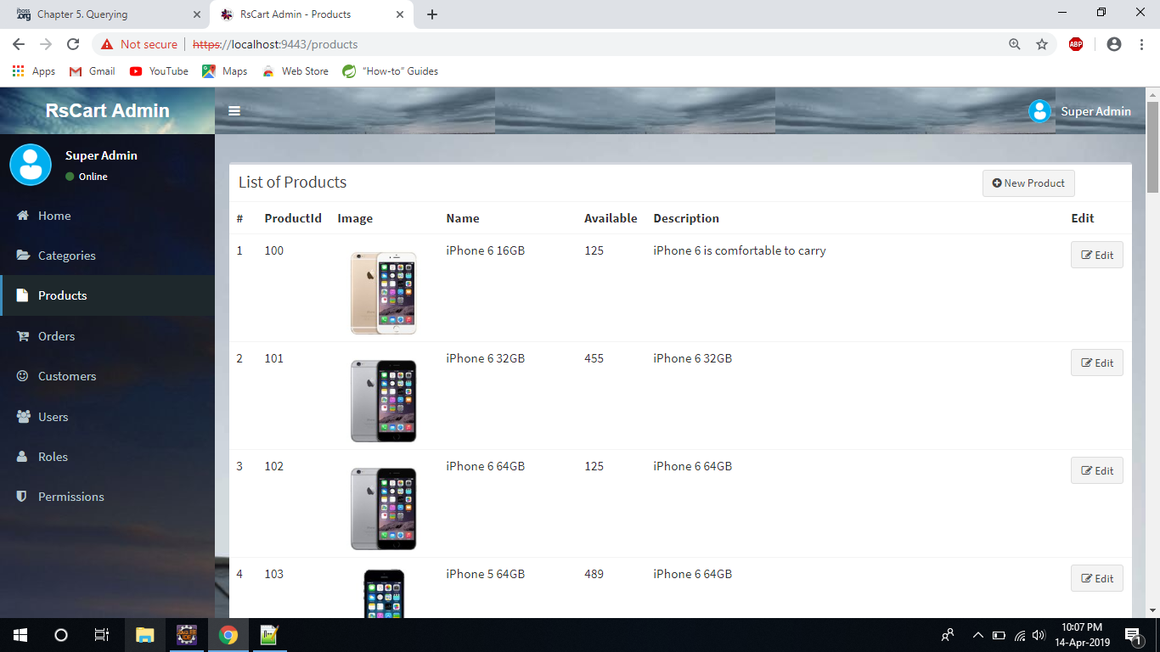Open a new browser tab

click(x=432, y=14)
